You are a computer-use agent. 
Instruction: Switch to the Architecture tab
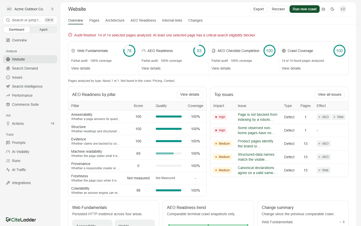115,20
